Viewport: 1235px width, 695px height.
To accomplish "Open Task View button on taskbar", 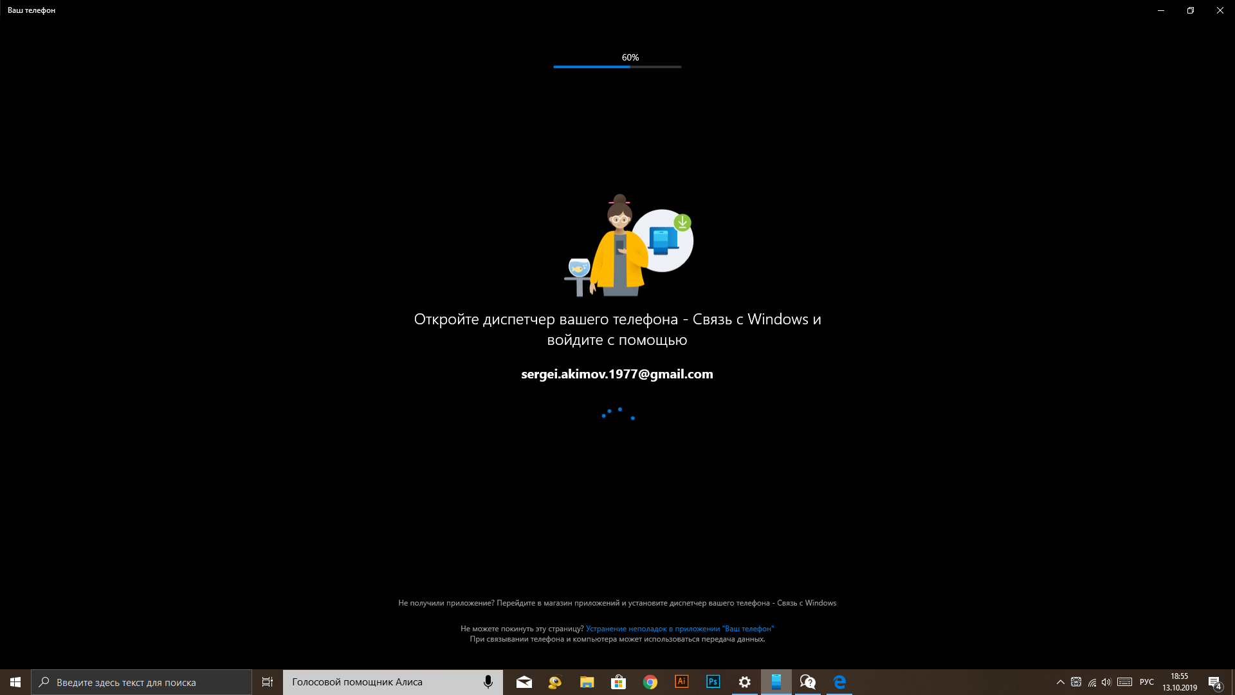I will 267,681.
